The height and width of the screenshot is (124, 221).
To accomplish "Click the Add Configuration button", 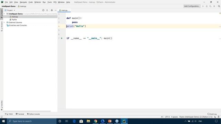I will tap(192, 6).
